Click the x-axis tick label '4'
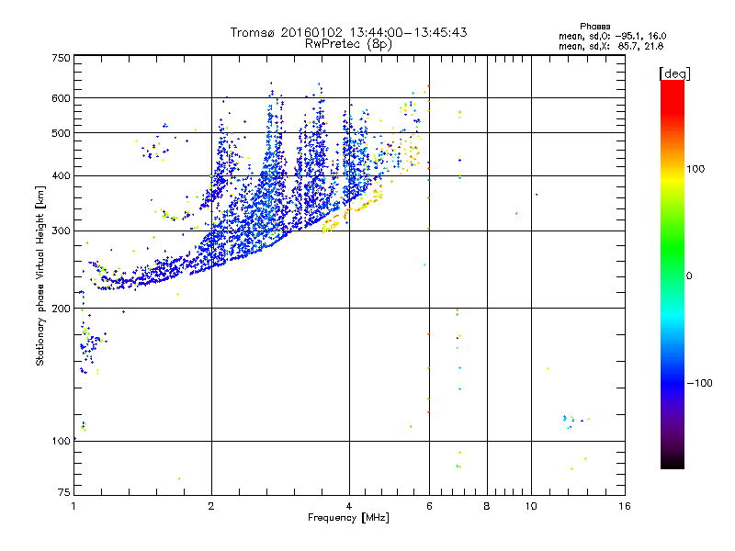 click(349, 506)
